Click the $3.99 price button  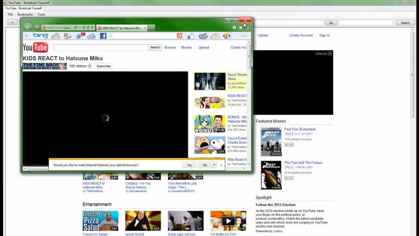tap(289, 145)
